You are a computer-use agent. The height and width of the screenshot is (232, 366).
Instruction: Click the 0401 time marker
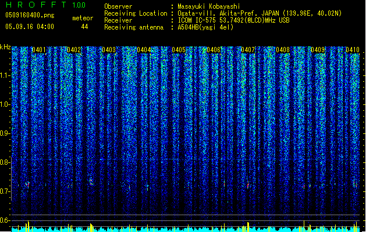pos(39,50)
